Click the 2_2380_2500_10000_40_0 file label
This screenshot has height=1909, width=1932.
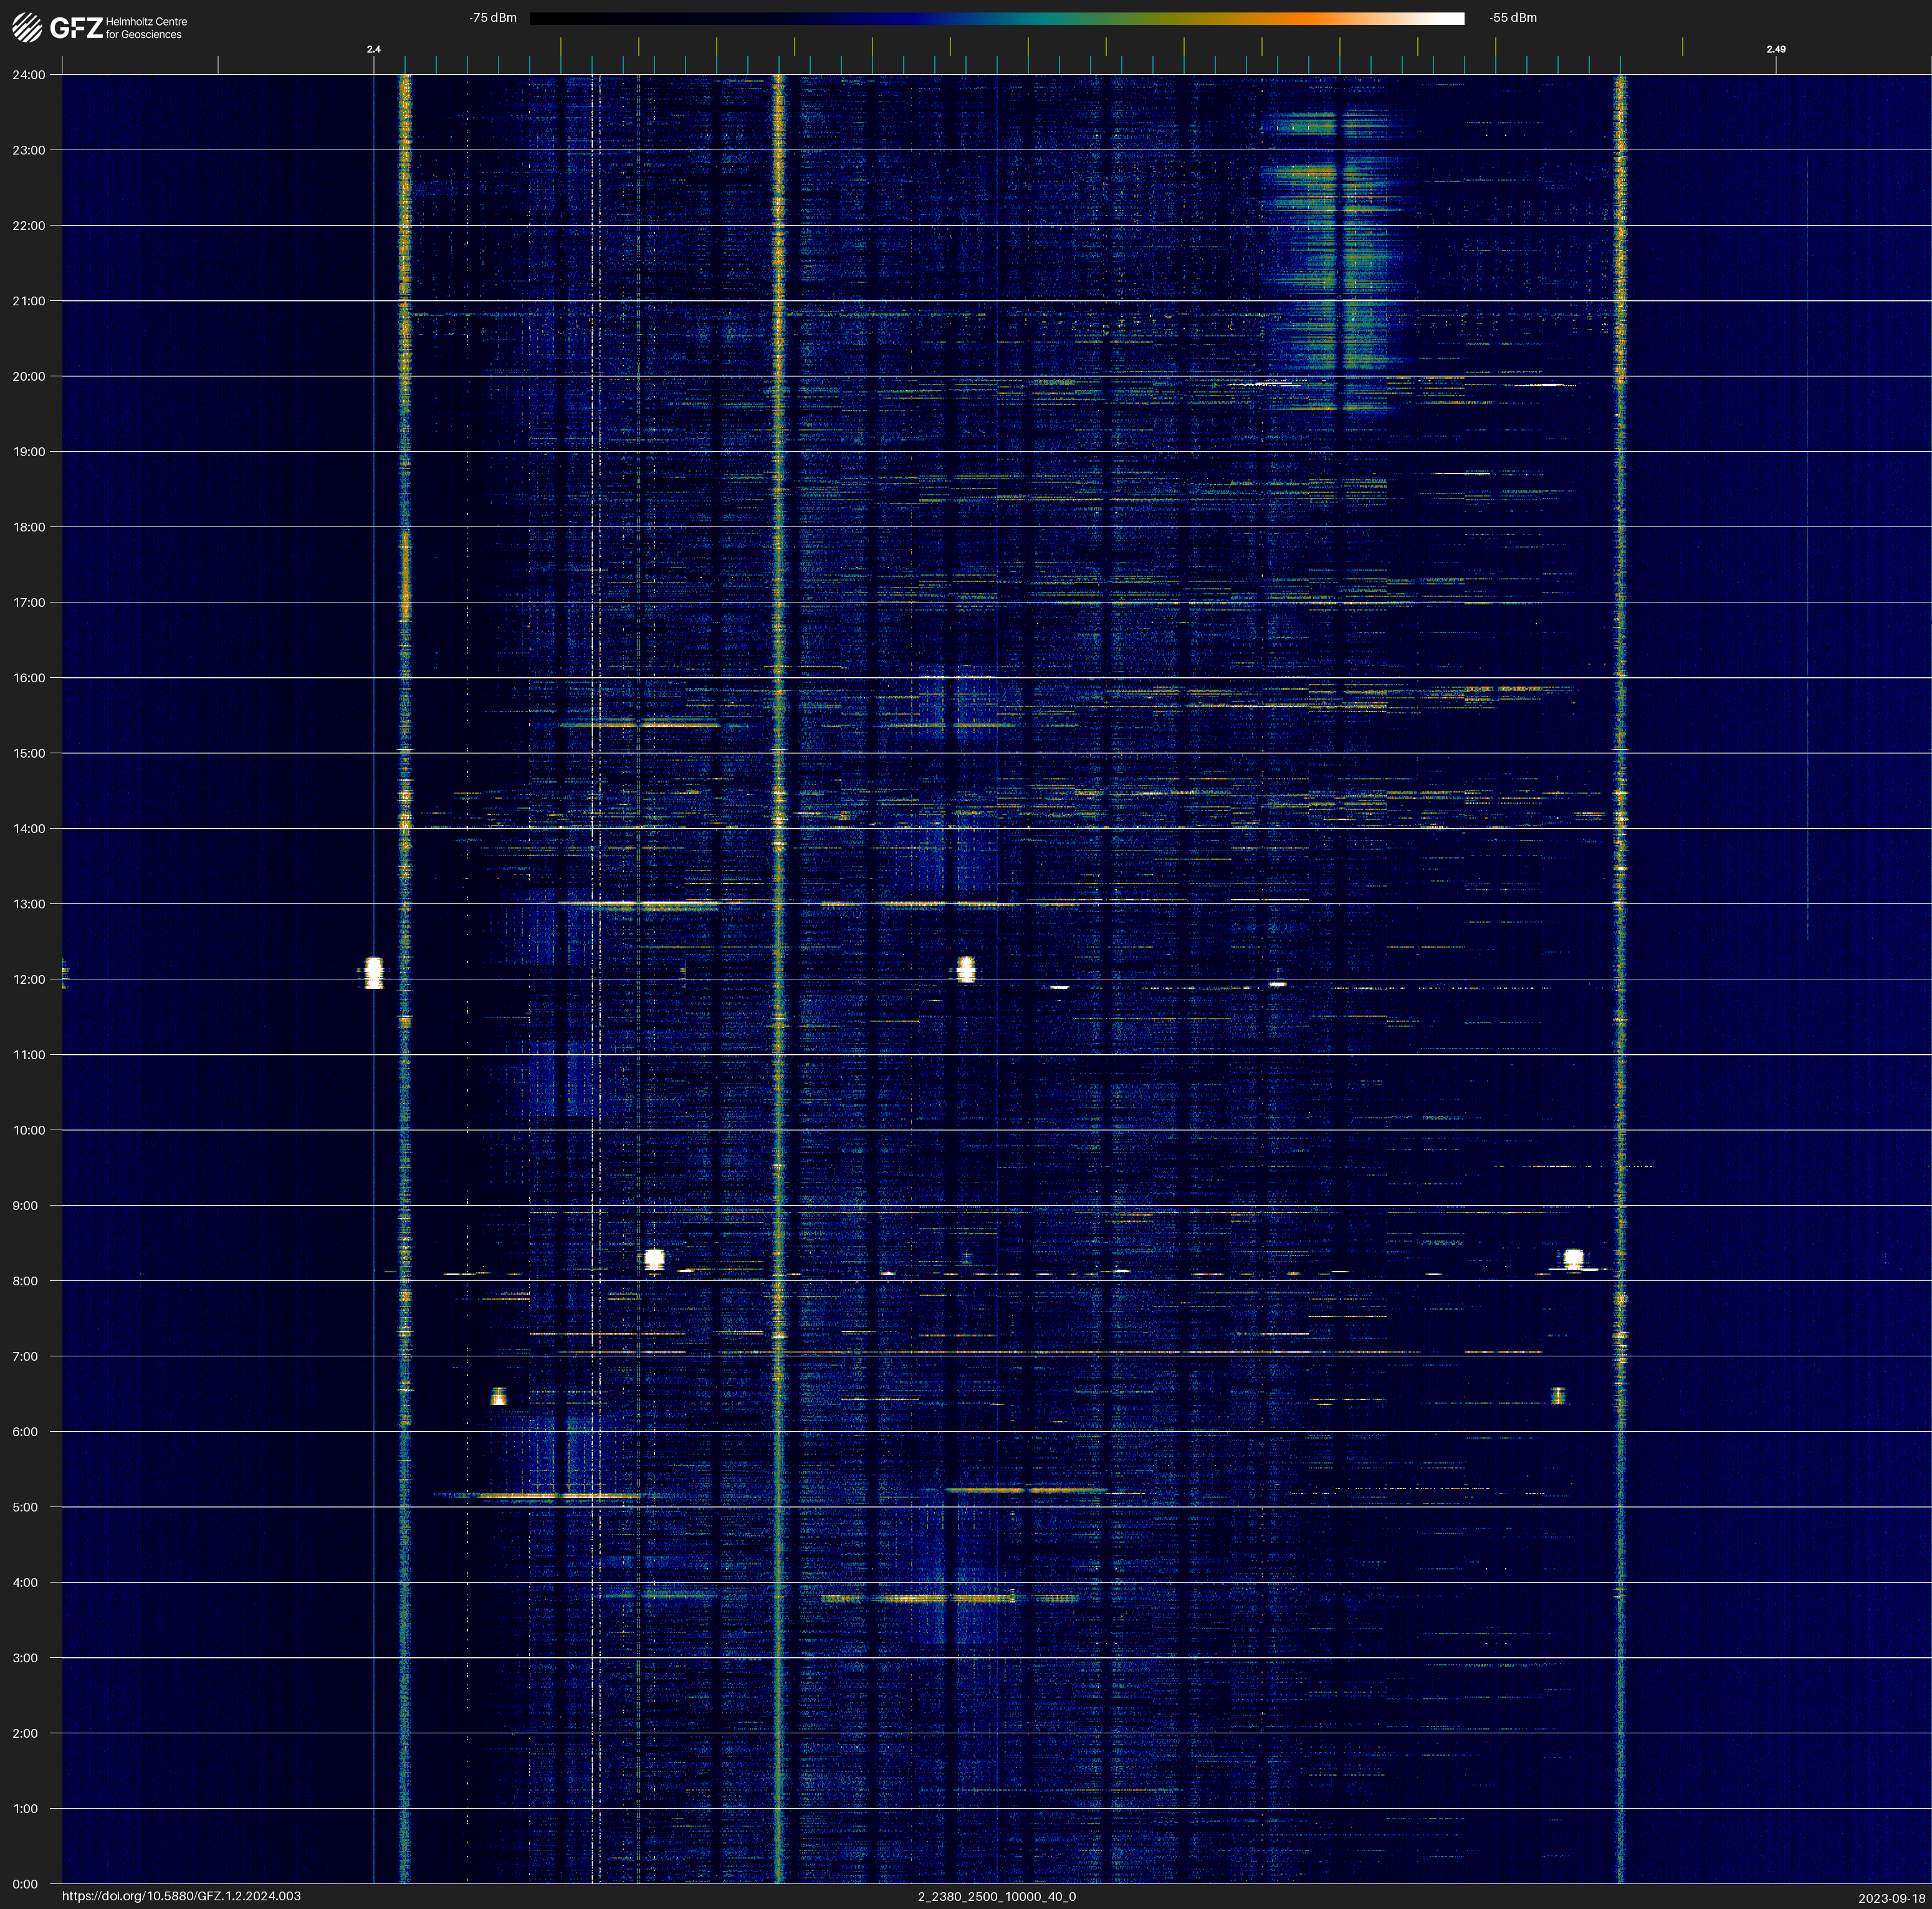[x=996, y=1896]
